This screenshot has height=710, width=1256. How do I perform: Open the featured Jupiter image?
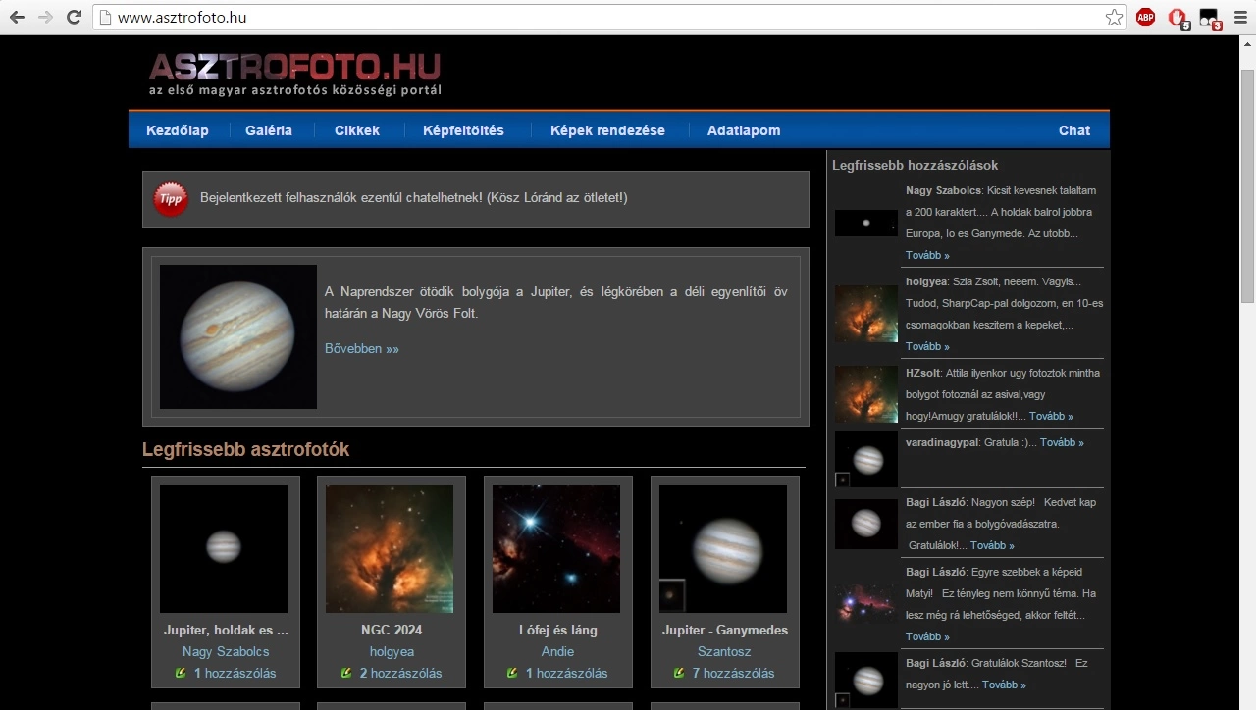[x=238, y=336]
